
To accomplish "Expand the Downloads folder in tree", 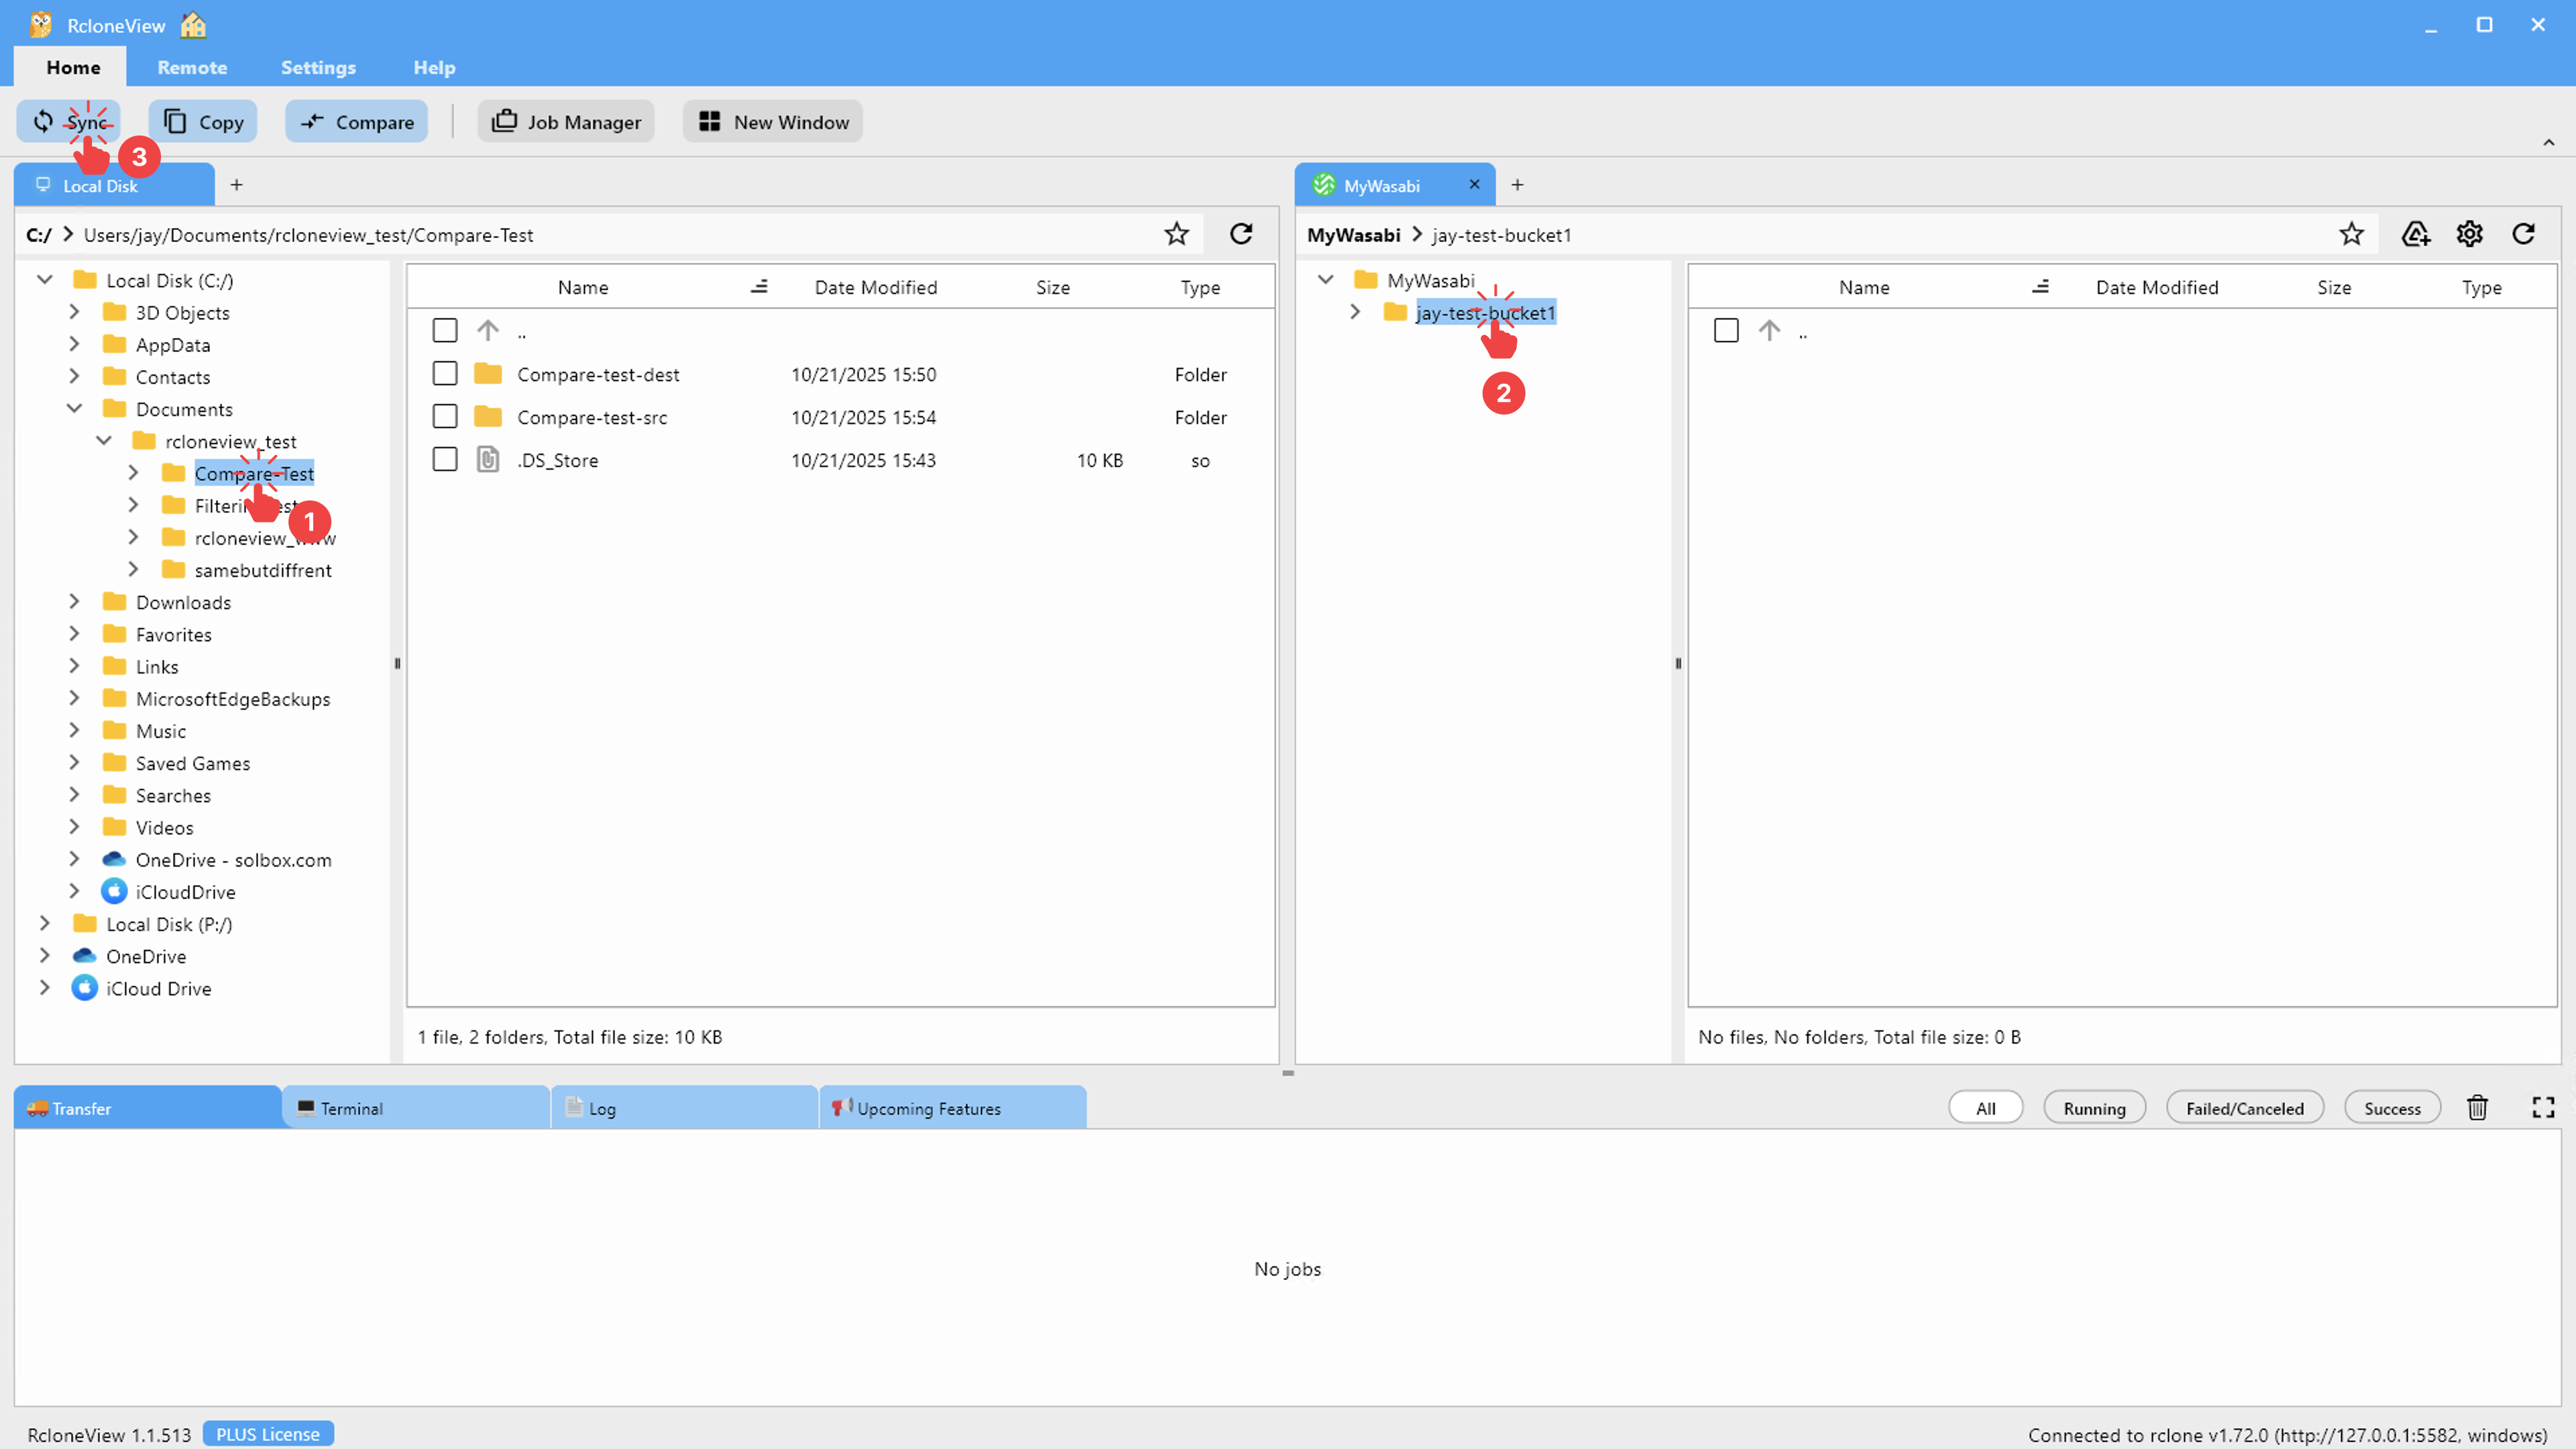I will 74,602.
